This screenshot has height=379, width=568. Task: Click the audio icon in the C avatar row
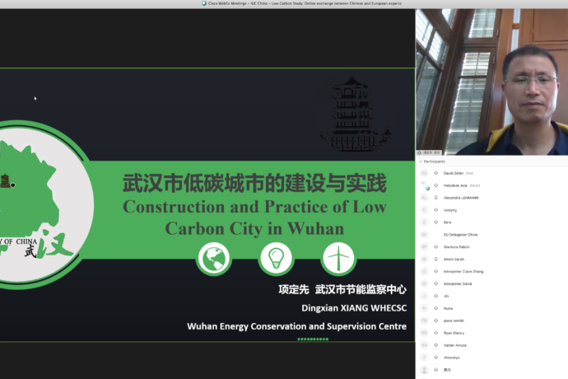coord(435,210)
